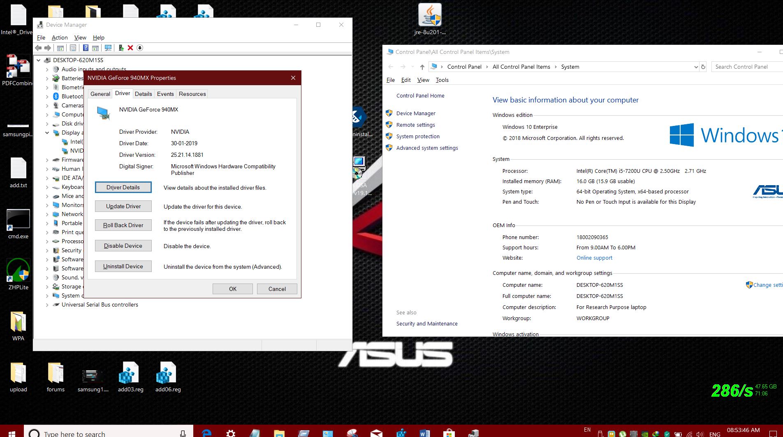Select the ZHPLite desktop icon

[19, 274]
